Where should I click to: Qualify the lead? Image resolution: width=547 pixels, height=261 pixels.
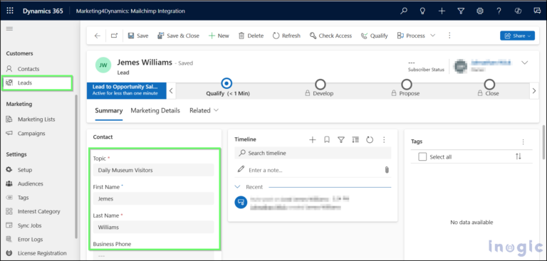pos(375,36)
